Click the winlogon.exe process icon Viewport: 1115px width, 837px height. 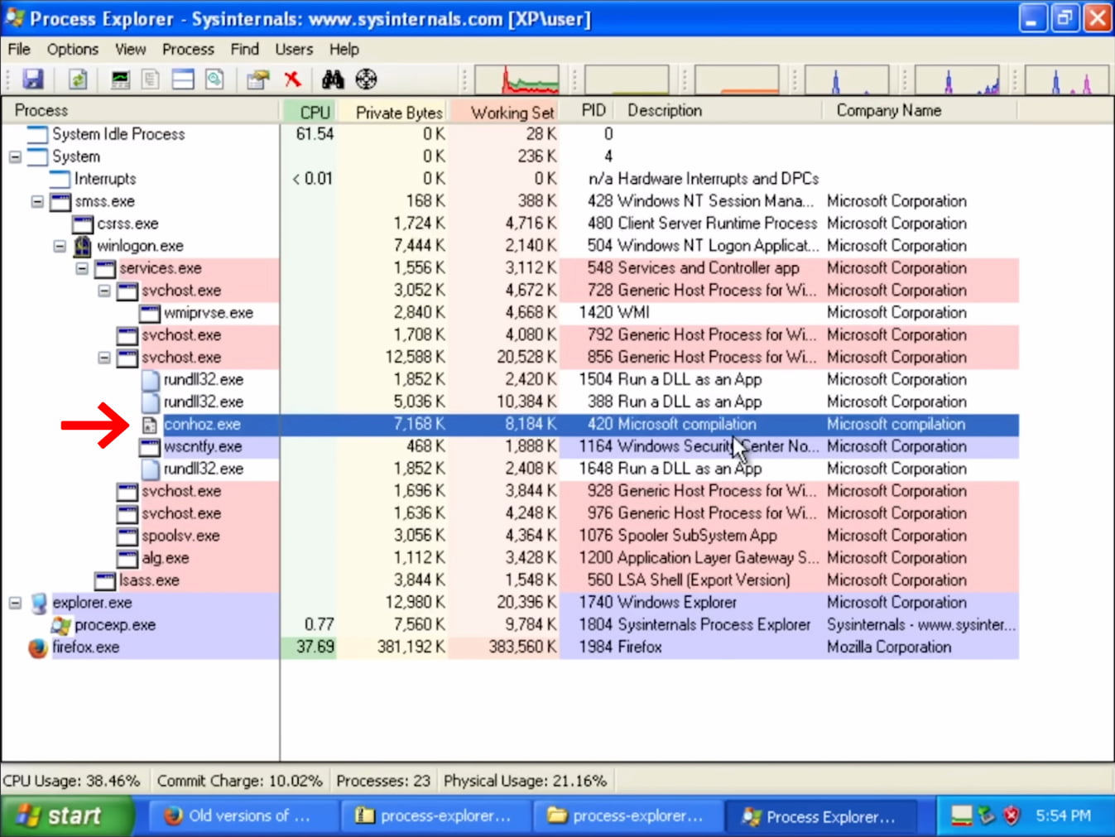82,246
